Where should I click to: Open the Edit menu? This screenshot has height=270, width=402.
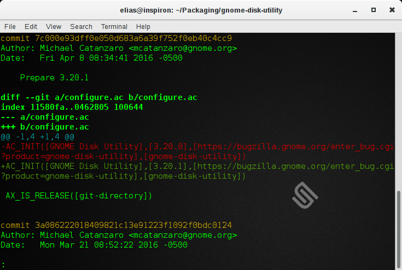pos(31,26)
